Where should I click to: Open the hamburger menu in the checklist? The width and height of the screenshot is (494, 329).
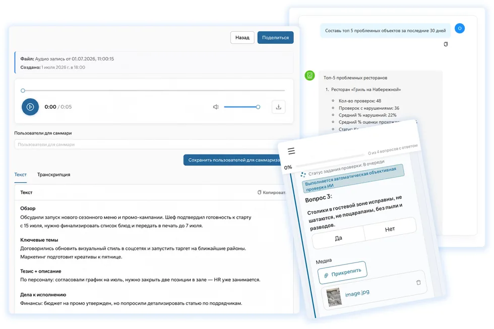tap(291, 151)
